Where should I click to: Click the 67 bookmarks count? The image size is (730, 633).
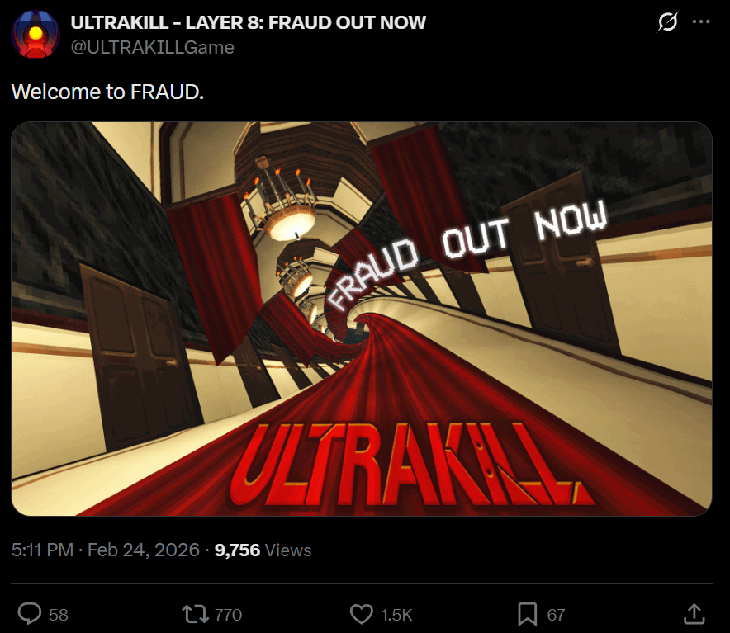pos(556,615)
